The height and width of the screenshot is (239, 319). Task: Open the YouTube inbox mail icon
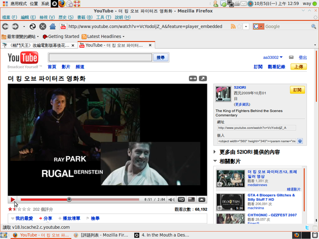(x=291, y=57)
